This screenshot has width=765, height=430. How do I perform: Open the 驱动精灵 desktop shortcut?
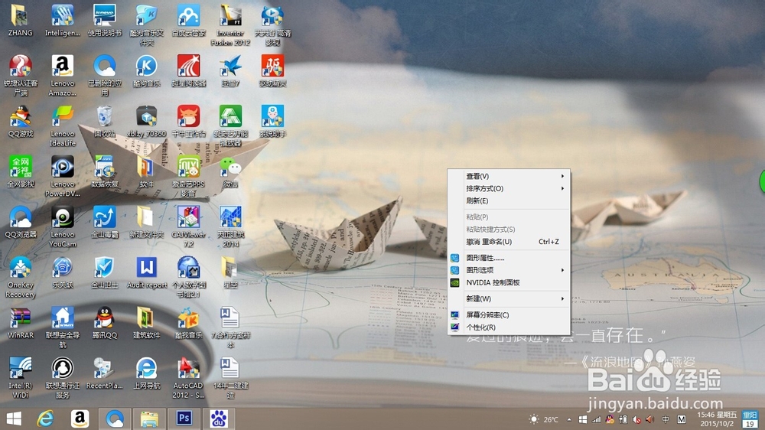click(x=272, y=71)
